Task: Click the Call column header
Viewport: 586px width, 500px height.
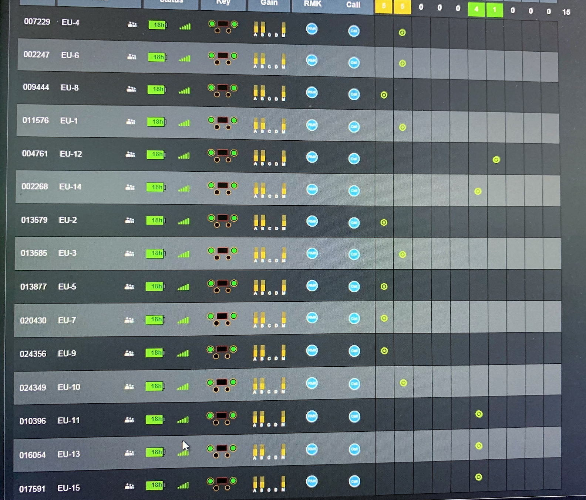Action: (353, 5)
